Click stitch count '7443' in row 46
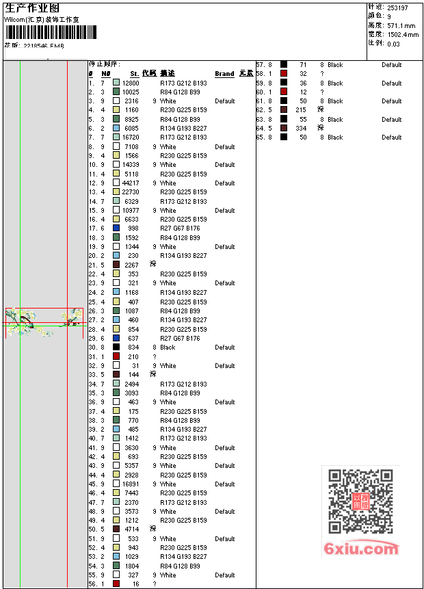Image resolution: width=424 pixels, height=589 pixels. click(x=132, y=493)
